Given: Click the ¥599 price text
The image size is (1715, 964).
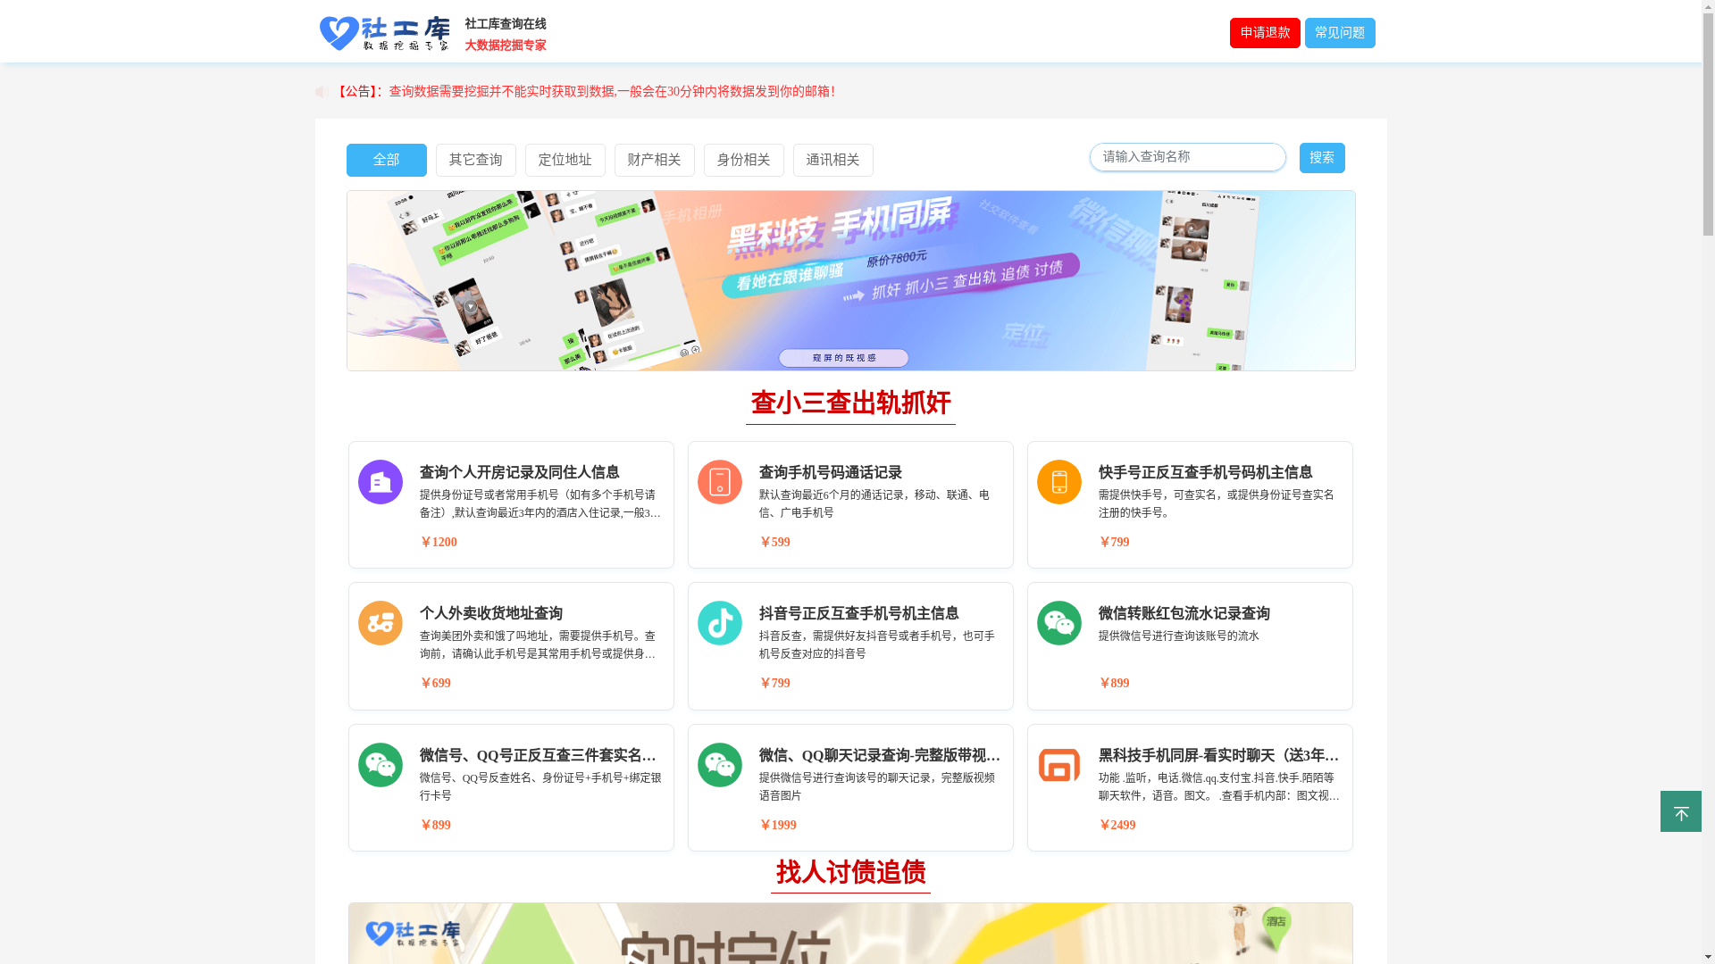Looking at the screenshot, I should tap(775, 542).
